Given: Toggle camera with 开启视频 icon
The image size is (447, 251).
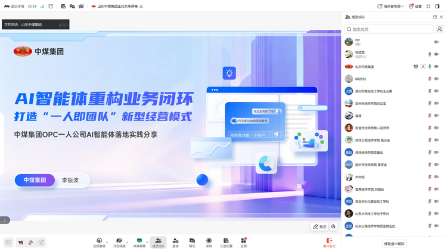Looking at the screenshot, I should (x=119, y=243).
